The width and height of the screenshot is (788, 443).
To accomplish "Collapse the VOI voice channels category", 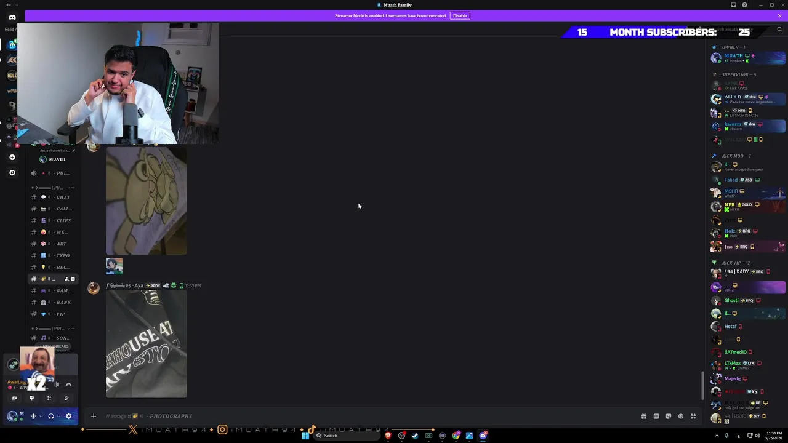I will tap(49, 329).
